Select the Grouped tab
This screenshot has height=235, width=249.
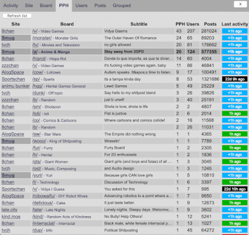pos(122,5)
